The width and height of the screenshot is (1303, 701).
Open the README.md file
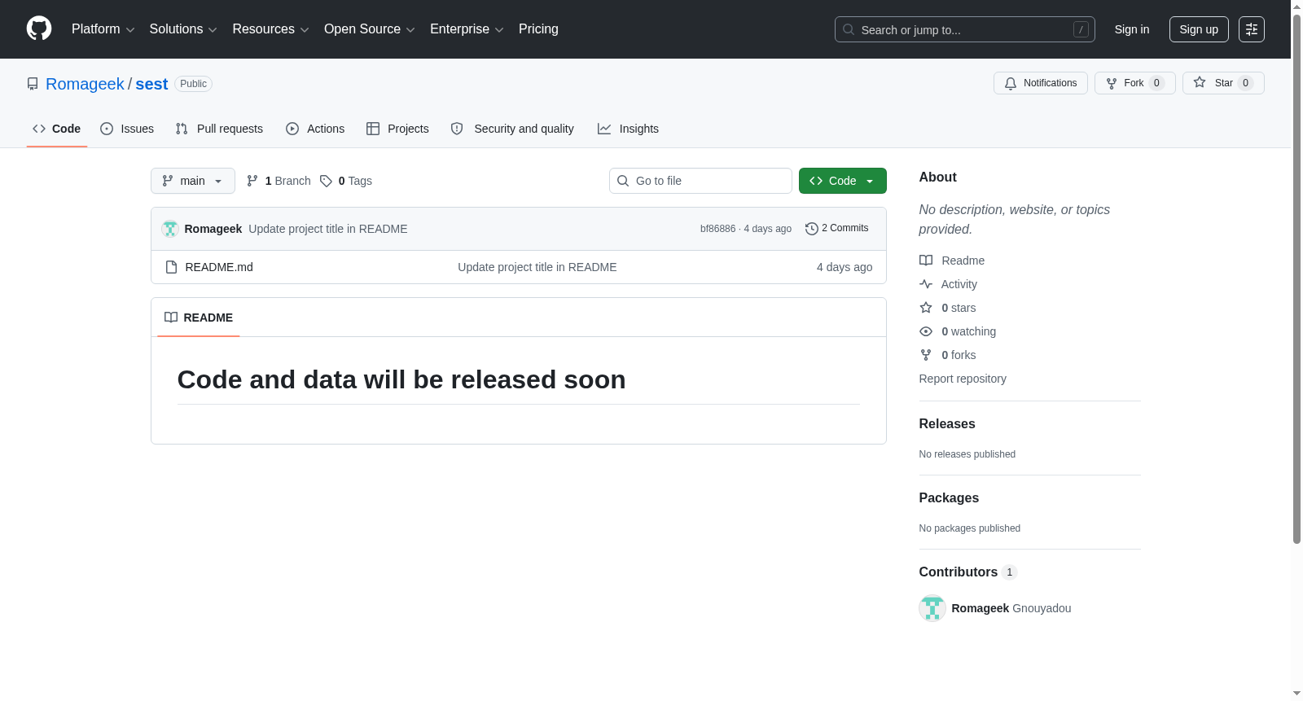coord(219,267)
